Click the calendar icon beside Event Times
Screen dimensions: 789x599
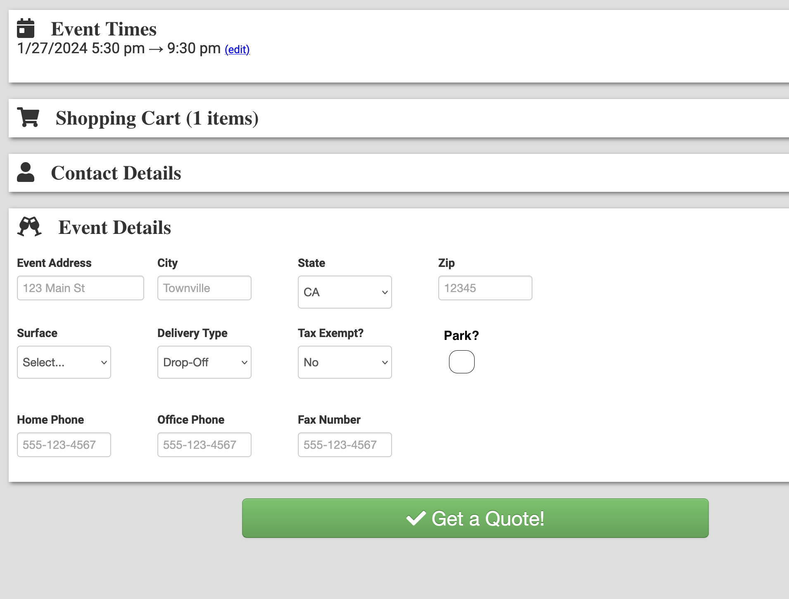click(x=26, y=28)
